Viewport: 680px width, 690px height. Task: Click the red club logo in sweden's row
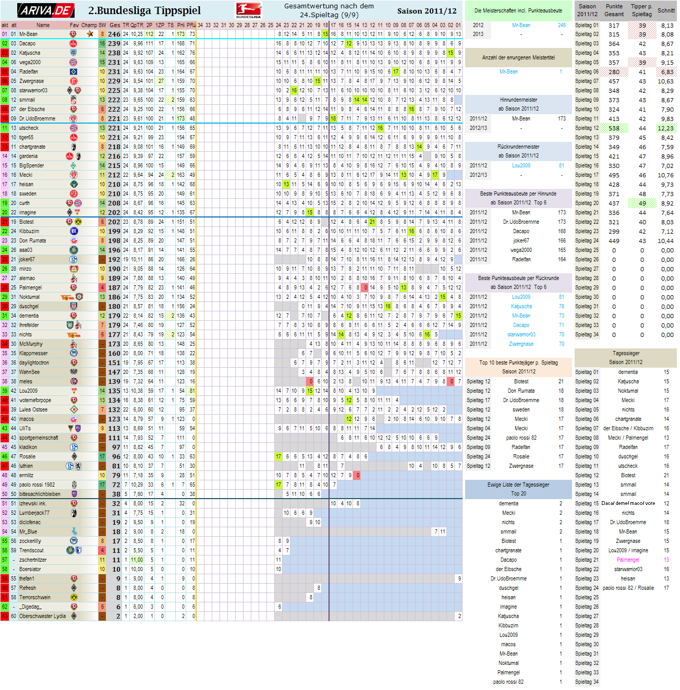point(73,193)
